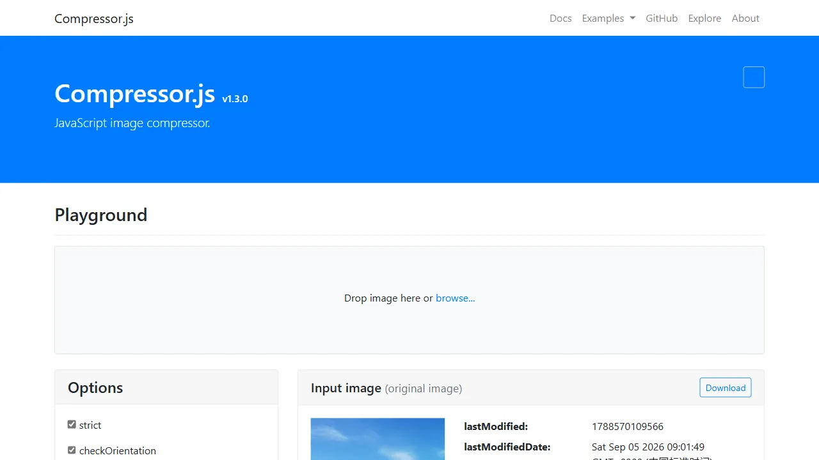Download the input image
The height and width of the screenshot is (460, 819).
point(726,388)
